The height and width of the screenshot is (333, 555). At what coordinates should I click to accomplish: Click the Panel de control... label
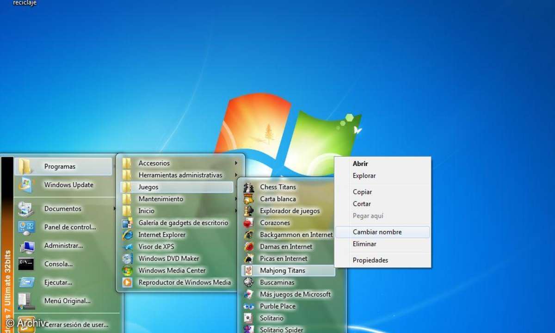pos(70,227)
